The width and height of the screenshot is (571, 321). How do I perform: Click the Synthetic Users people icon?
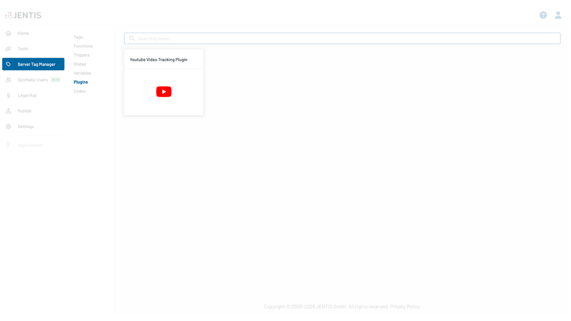click(x=8, y=80)
